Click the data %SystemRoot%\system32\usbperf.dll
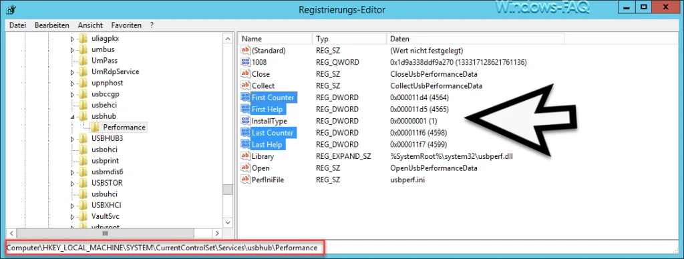The width and height of the screenshot is (684, 259). tap(451, 156)
